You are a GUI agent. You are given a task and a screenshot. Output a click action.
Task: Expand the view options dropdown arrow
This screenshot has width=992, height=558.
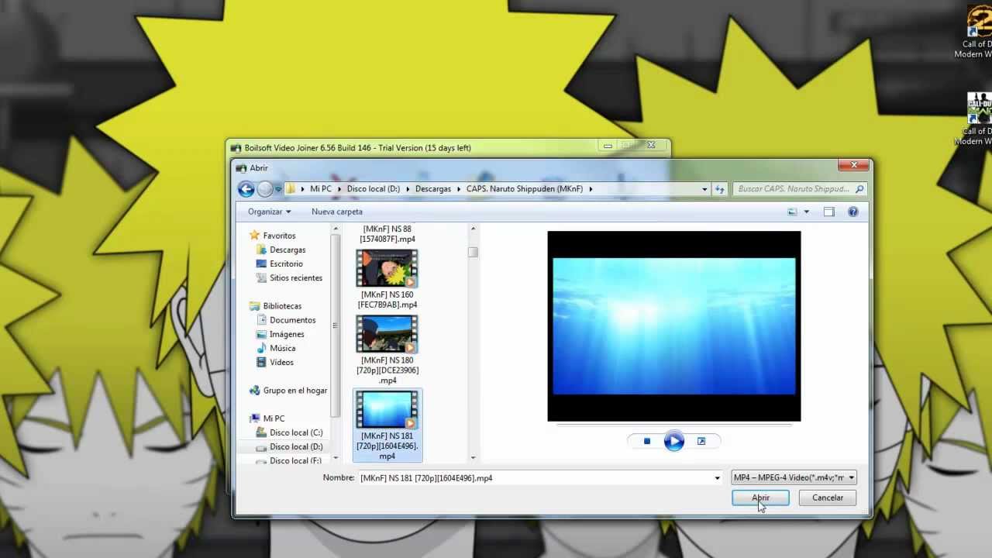[806, 212]
